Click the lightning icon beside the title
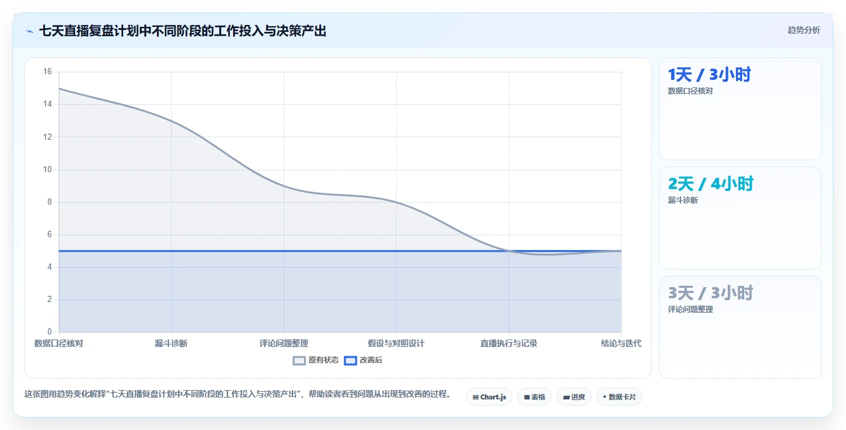This screenshot has height=430, width=846. pyautogui.click(x=29, y=31)
